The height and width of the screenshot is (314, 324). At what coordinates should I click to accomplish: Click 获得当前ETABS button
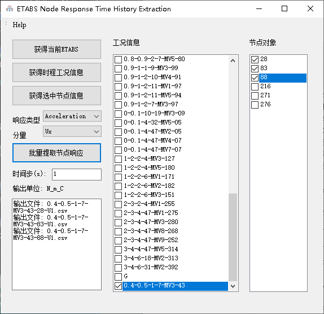tap(56, 49)
